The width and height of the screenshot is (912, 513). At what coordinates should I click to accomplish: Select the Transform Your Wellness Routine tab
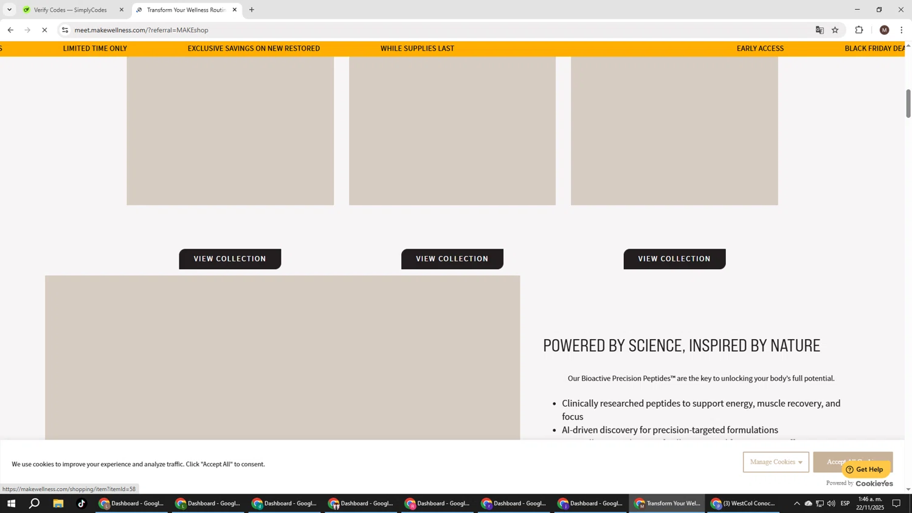(x=186, y=10)
